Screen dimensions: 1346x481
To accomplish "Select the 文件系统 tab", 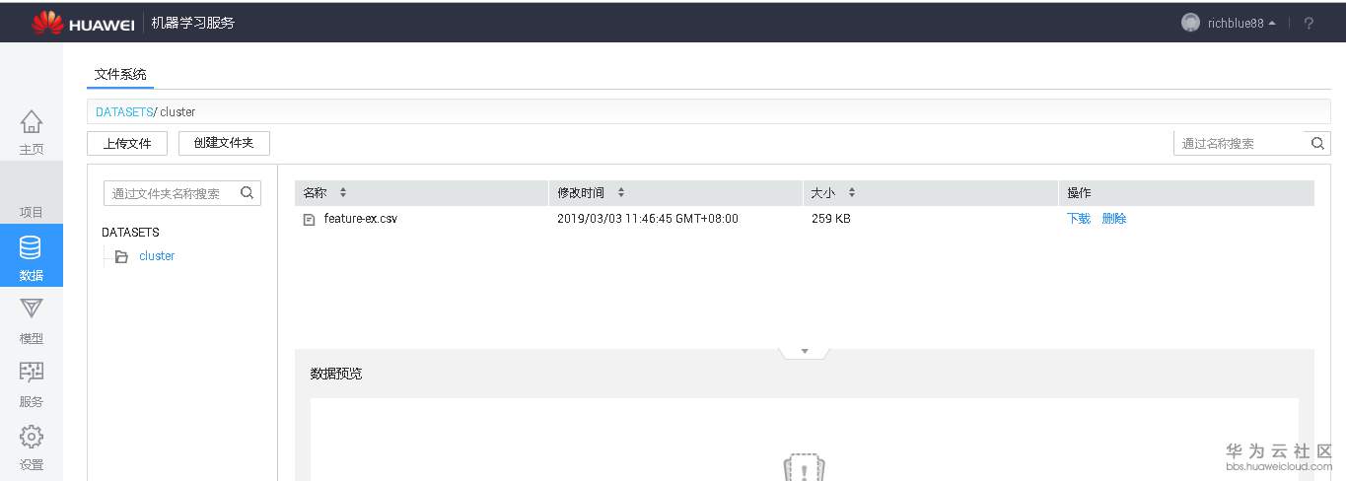I will (120, 75).
